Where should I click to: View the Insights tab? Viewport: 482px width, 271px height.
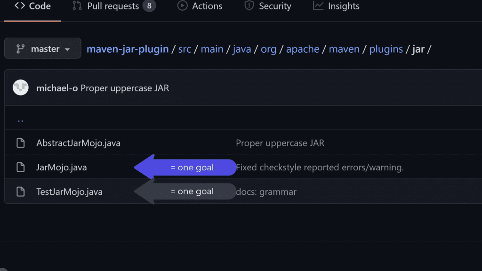(336, 7)
